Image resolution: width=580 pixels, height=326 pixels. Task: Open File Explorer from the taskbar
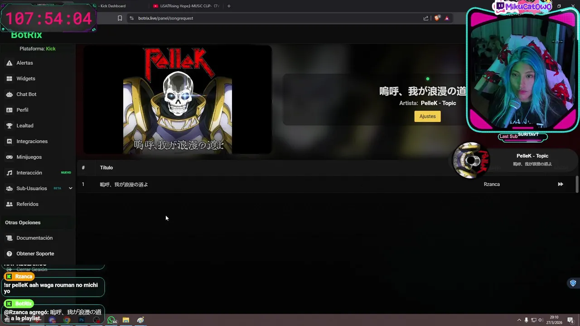pyautogui.click(x=126, y=320)
